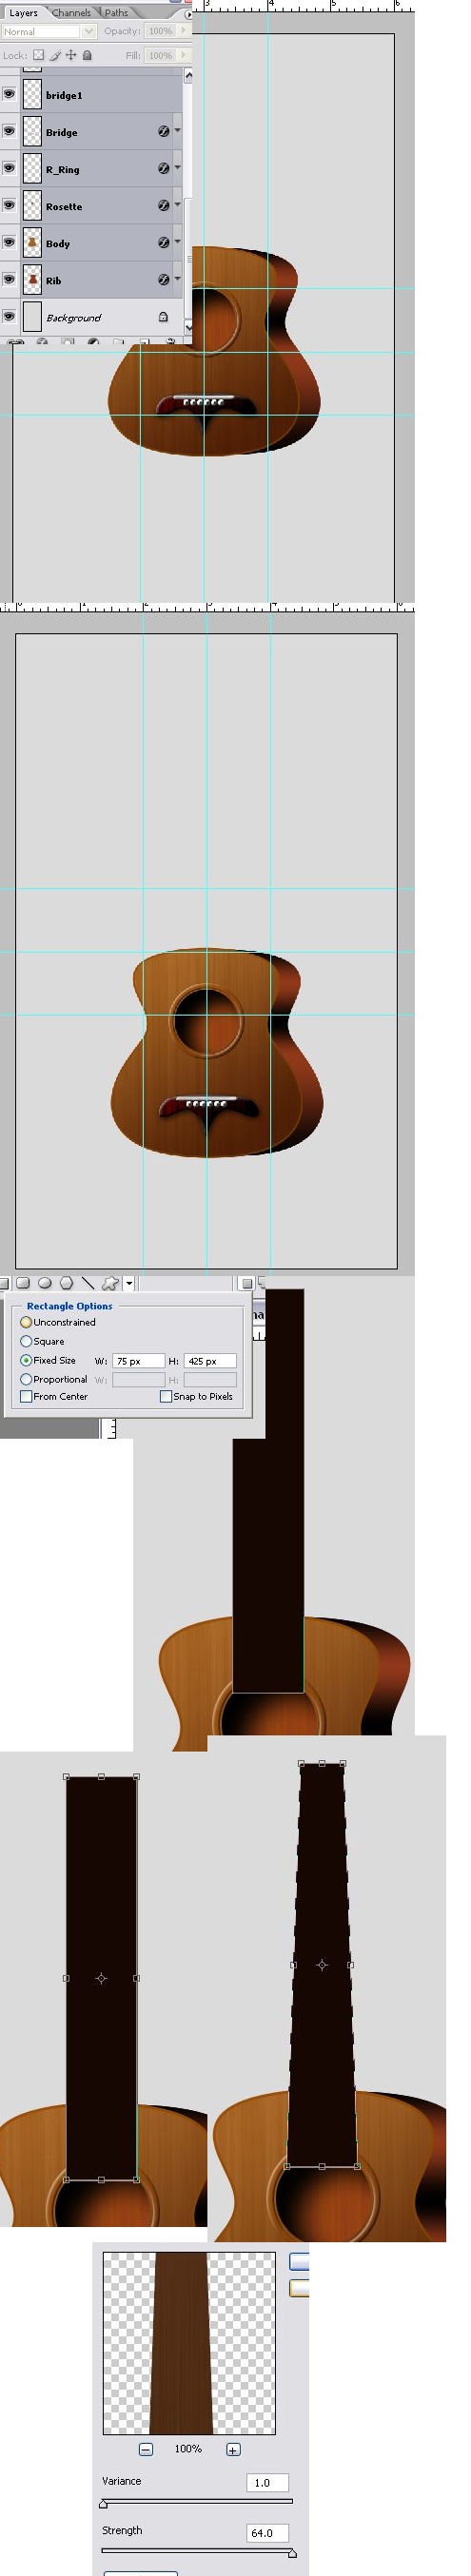Image resolution: width=471 pixels, height=2576 pixels.
Task: Click the lock position move icon
Action: coord(71,55)
